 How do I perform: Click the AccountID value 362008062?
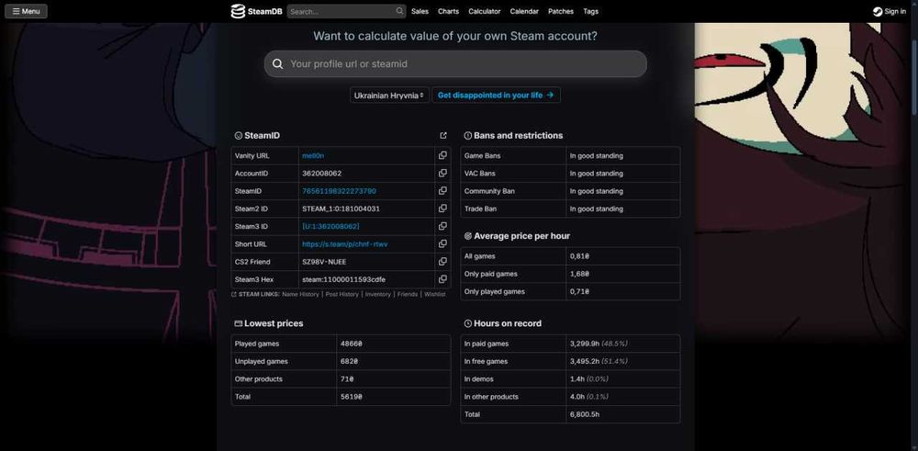tap(321, 174)
